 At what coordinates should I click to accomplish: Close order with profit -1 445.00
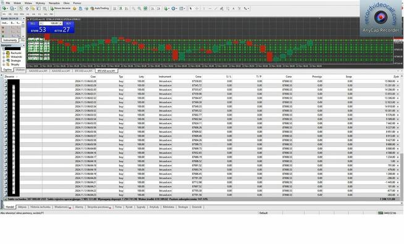point(398,182)
